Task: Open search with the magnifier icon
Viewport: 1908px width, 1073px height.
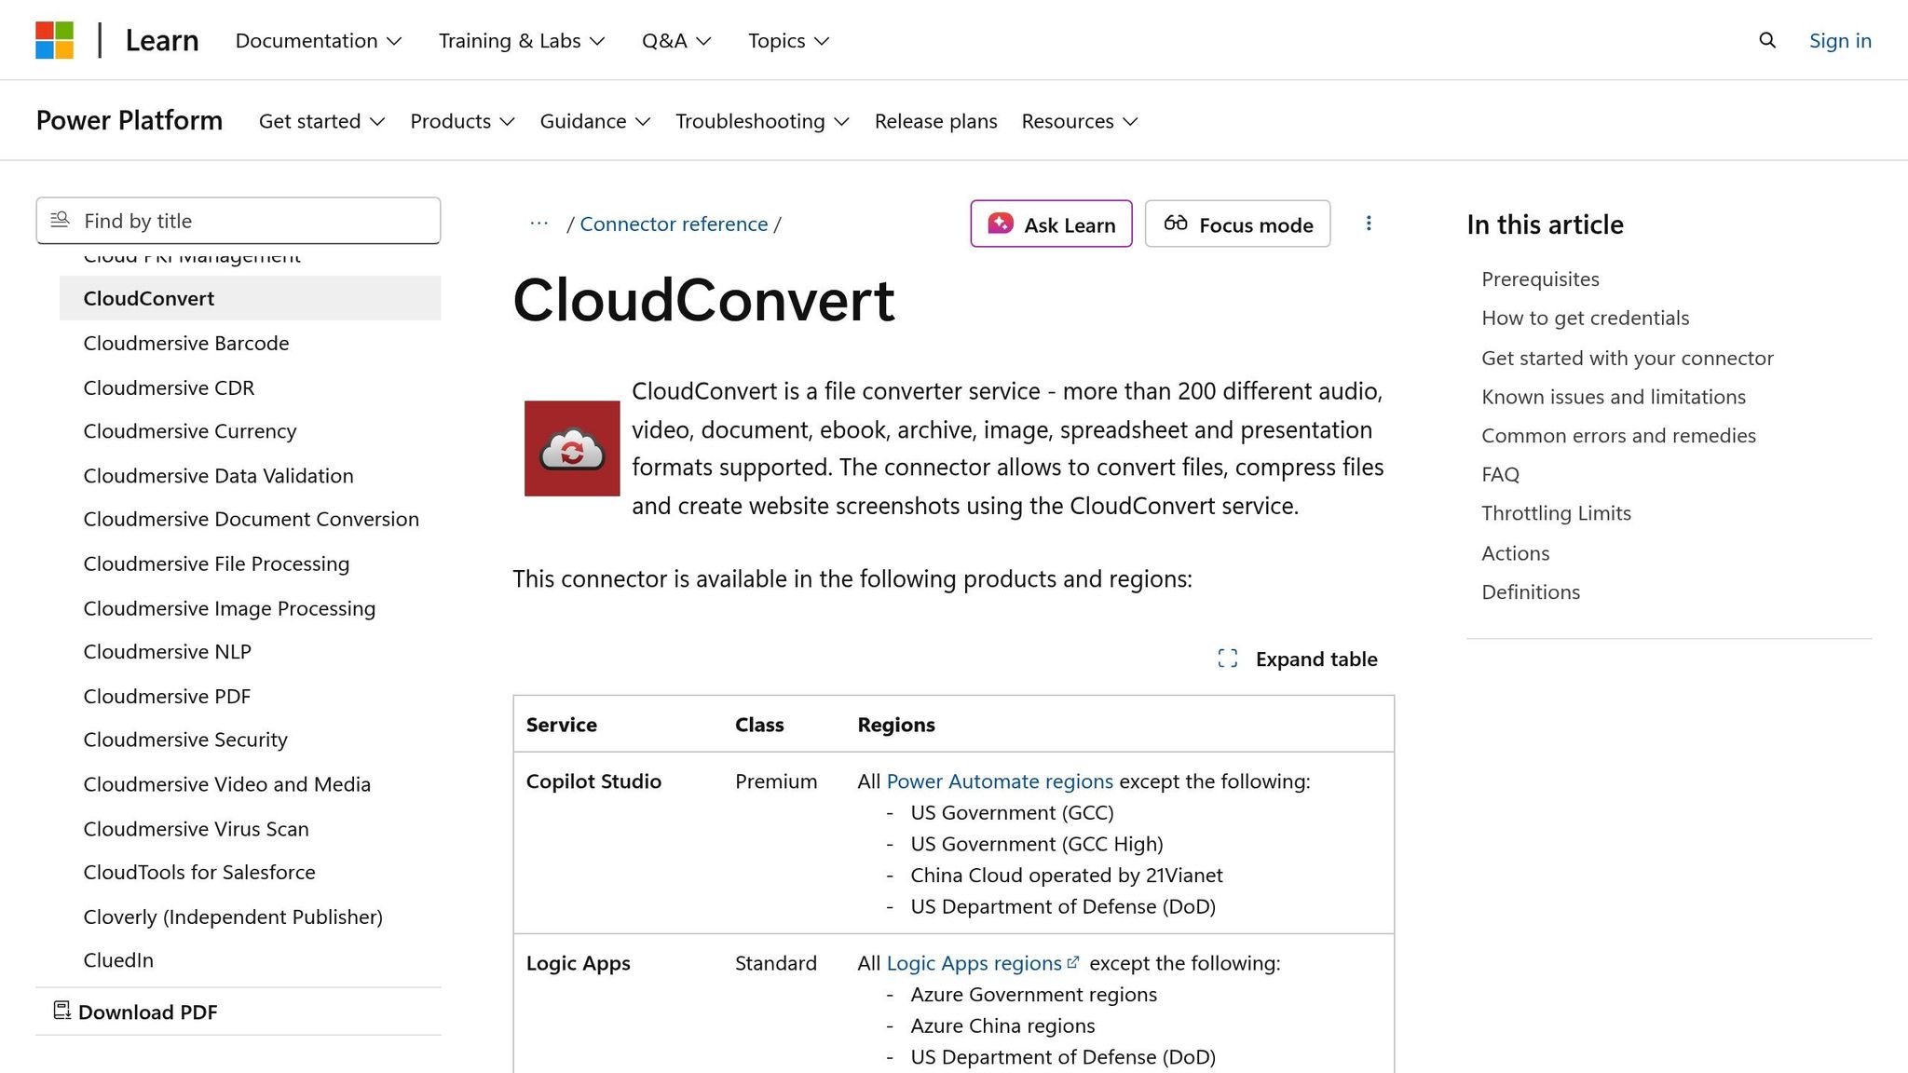Action: 1766,41
